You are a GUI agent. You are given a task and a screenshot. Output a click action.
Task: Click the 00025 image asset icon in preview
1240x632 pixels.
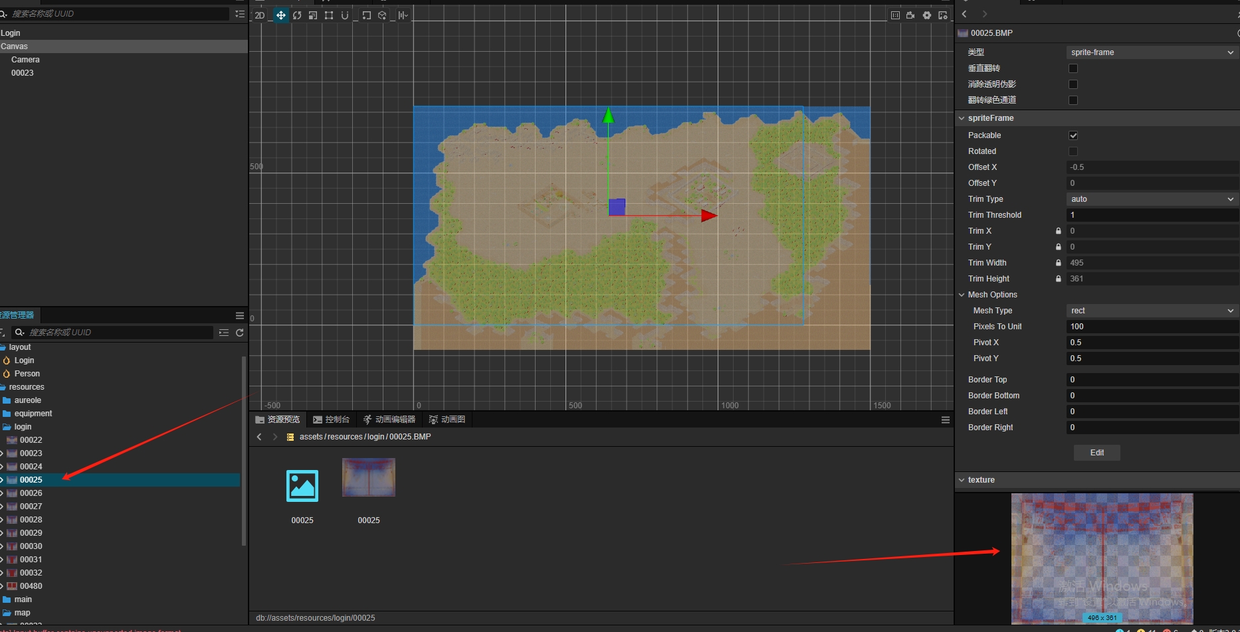coord(302,485)
